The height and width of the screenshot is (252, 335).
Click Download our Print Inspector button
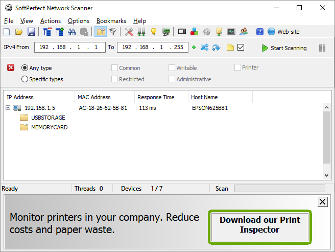[259, 225]
